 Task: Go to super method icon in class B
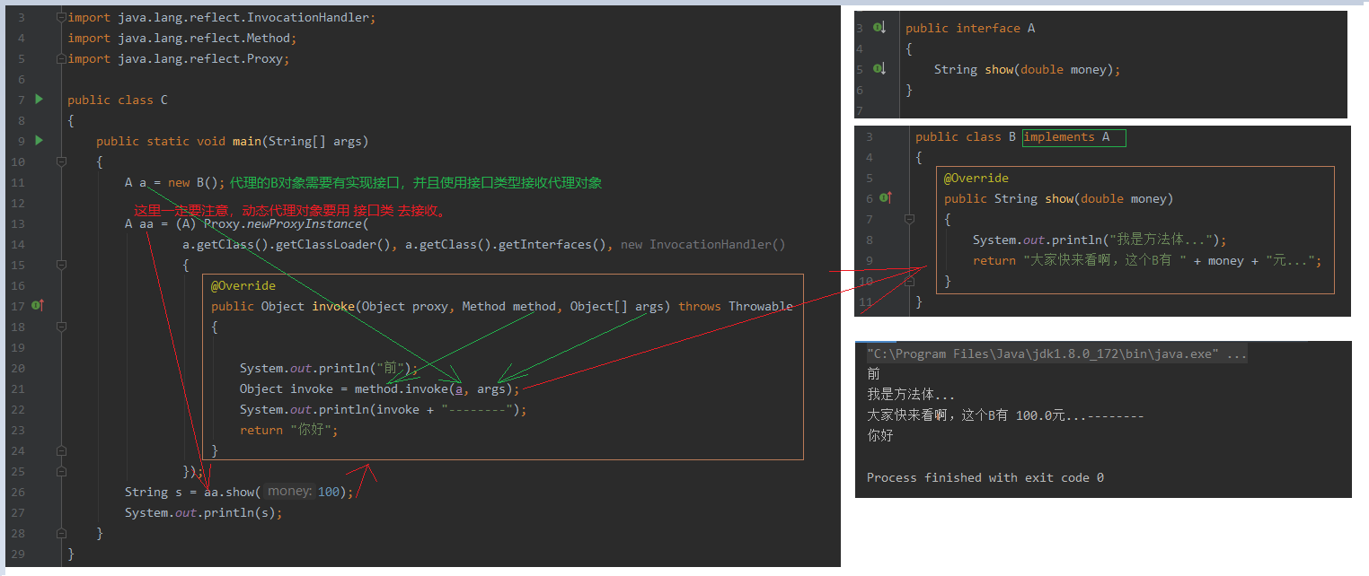pos(885,198)
